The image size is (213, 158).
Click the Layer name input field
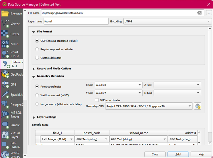(76, 21)
